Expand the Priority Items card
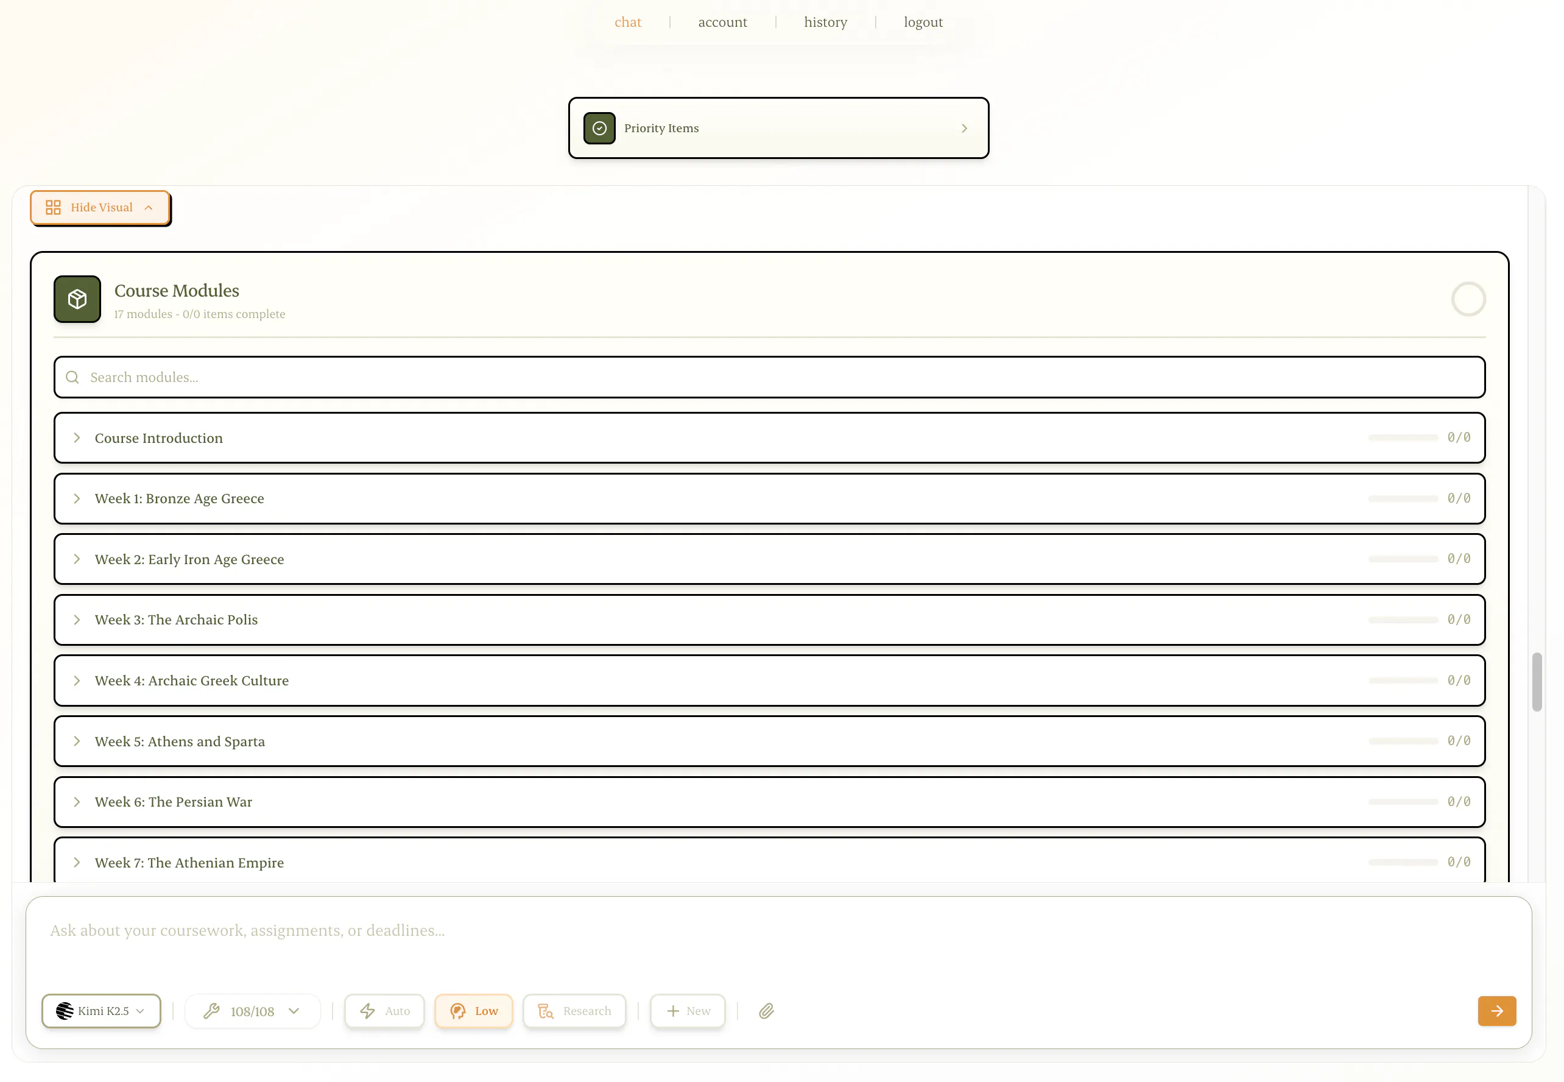Image resolution: width=1564 pixels, height=1082 pixels. pyautogui.click(x=778, y=128)
